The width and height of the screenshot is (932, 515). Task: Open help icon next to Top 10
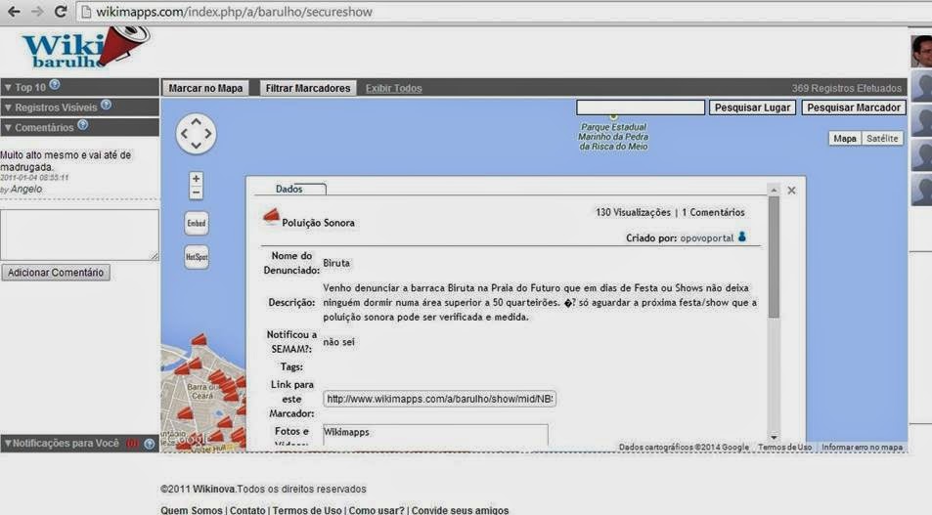[x=55, y=85]
